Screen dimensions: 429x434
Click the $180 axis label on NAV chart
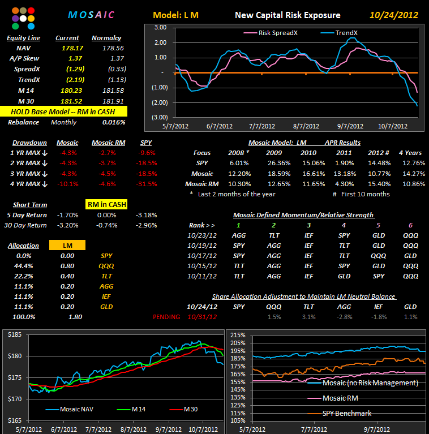pyautogui.click(x=15, y=356)
